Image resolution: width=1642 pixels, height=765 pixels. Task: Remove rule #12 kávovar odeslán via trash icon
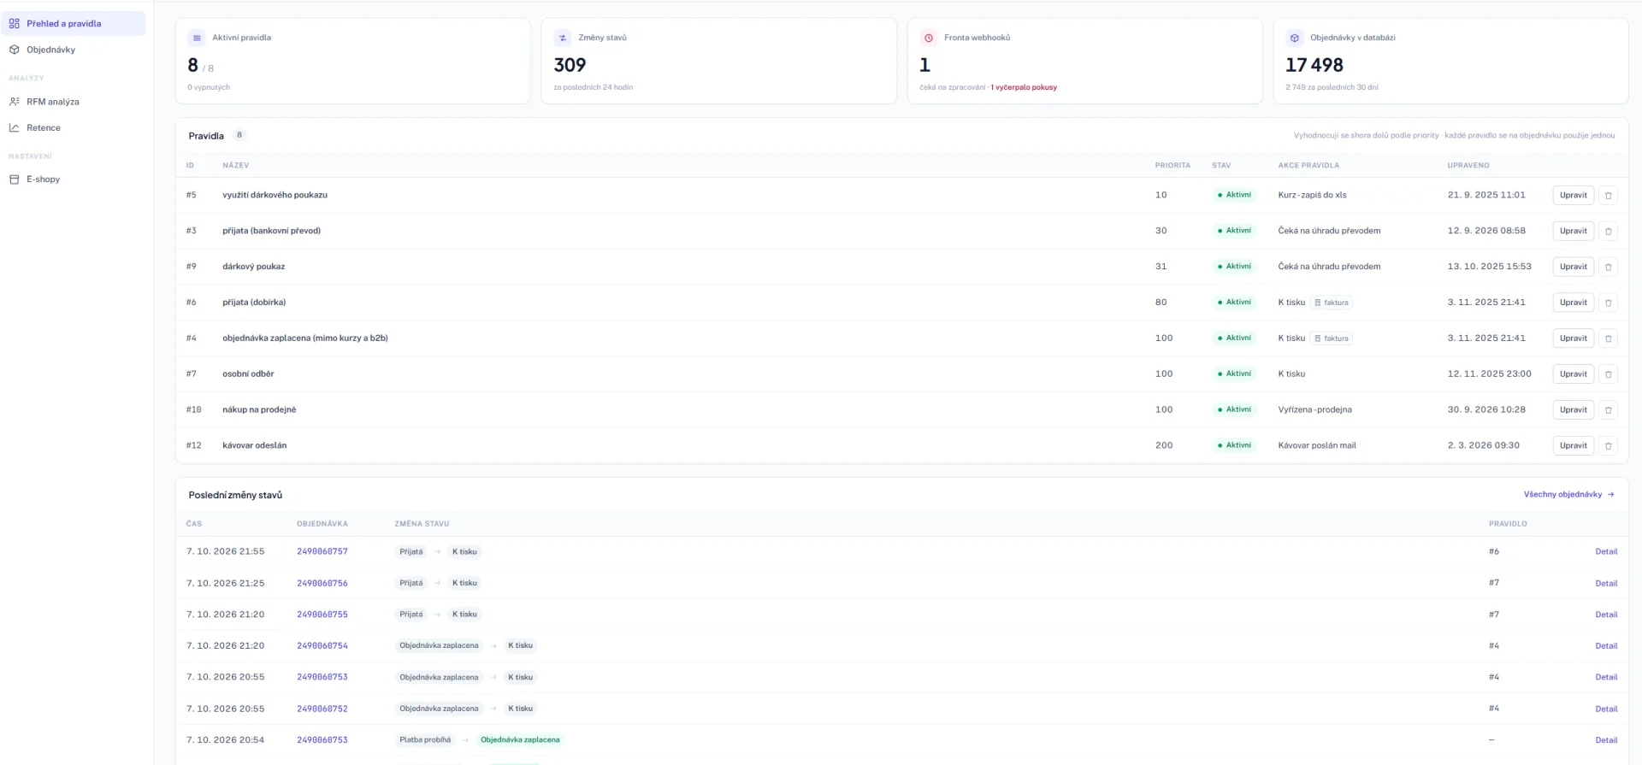pos(1608,446)
